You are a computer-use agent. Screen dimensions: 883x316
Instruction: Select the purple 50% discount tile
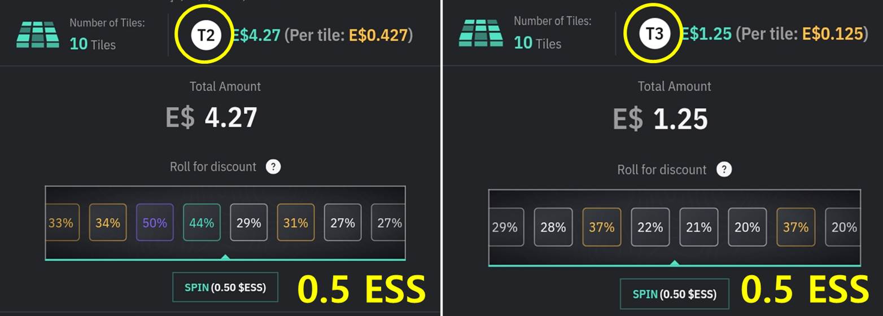(155, 222)
